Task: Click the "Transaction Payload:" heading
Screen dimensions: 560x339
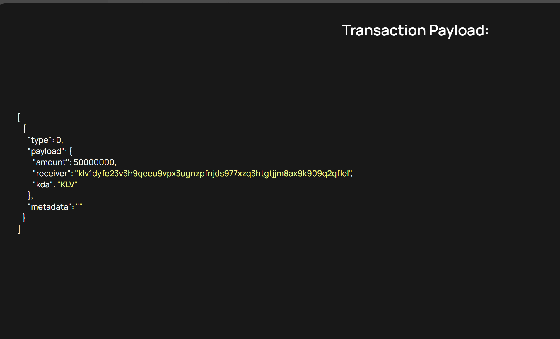Action: point(415,30)
